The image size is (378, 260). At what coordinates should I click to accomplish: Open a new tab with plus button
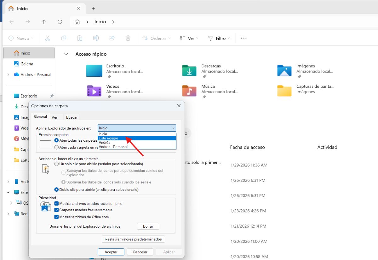click(x=93, y=8)
